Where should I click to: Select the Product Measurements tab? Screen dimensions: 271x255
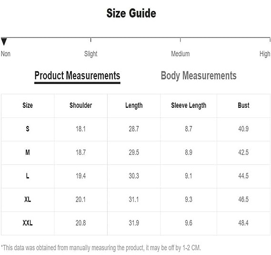click(77, 76)
